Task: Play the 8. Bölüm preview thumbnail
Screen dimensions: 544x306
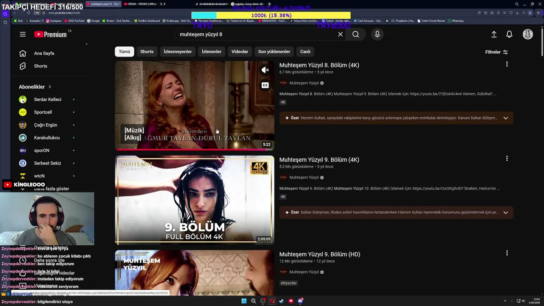Action: pos(195,105)
